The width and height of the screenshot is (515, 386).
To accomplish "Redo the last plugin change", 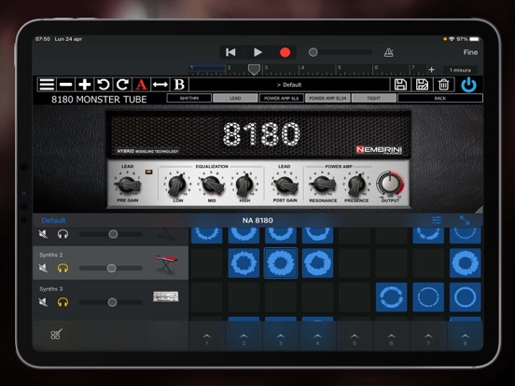I will [122, 85].
